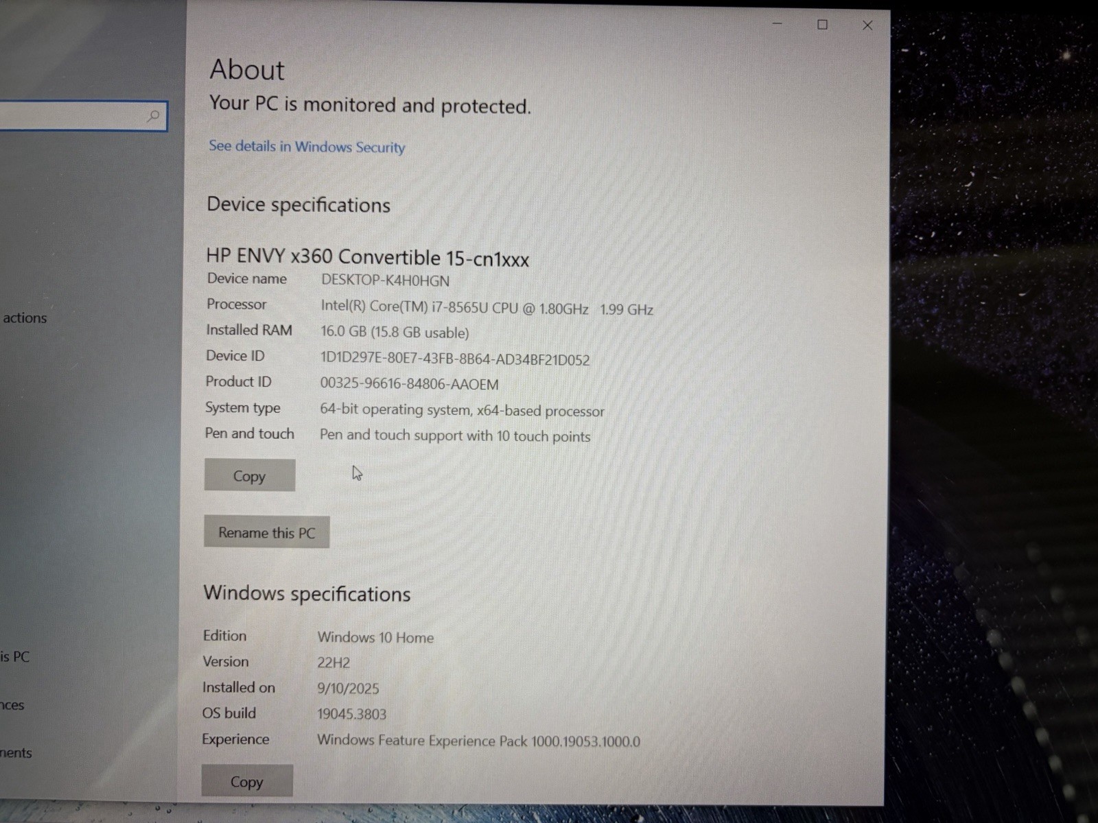The width and height of the screenshot is (1098, 823).
Task: Copy the Windows specifications
Action: 247,781
